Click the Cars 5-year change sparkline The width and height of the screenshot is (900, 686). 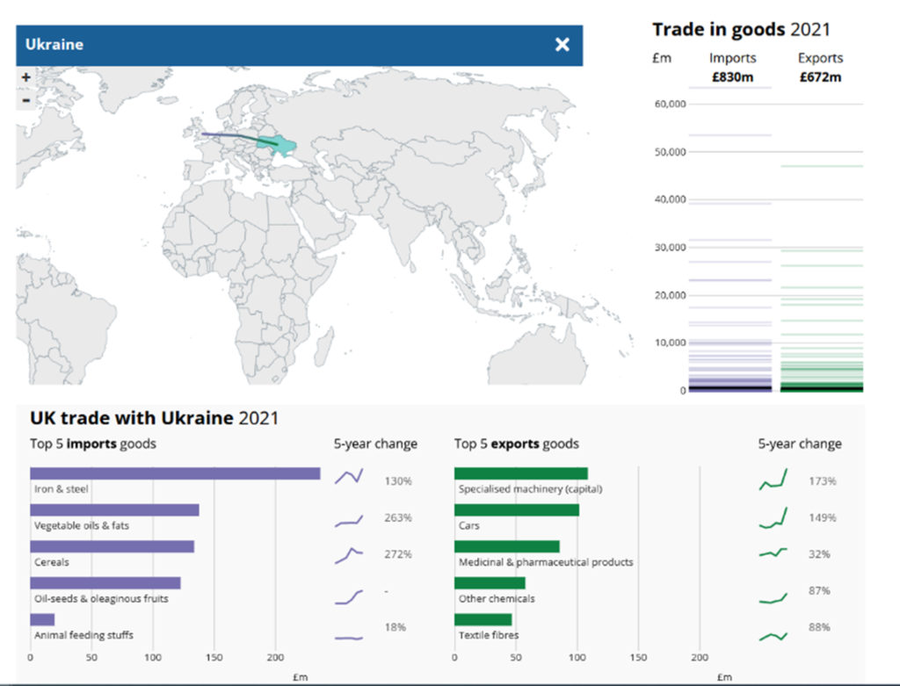click(x=773, y=518)
